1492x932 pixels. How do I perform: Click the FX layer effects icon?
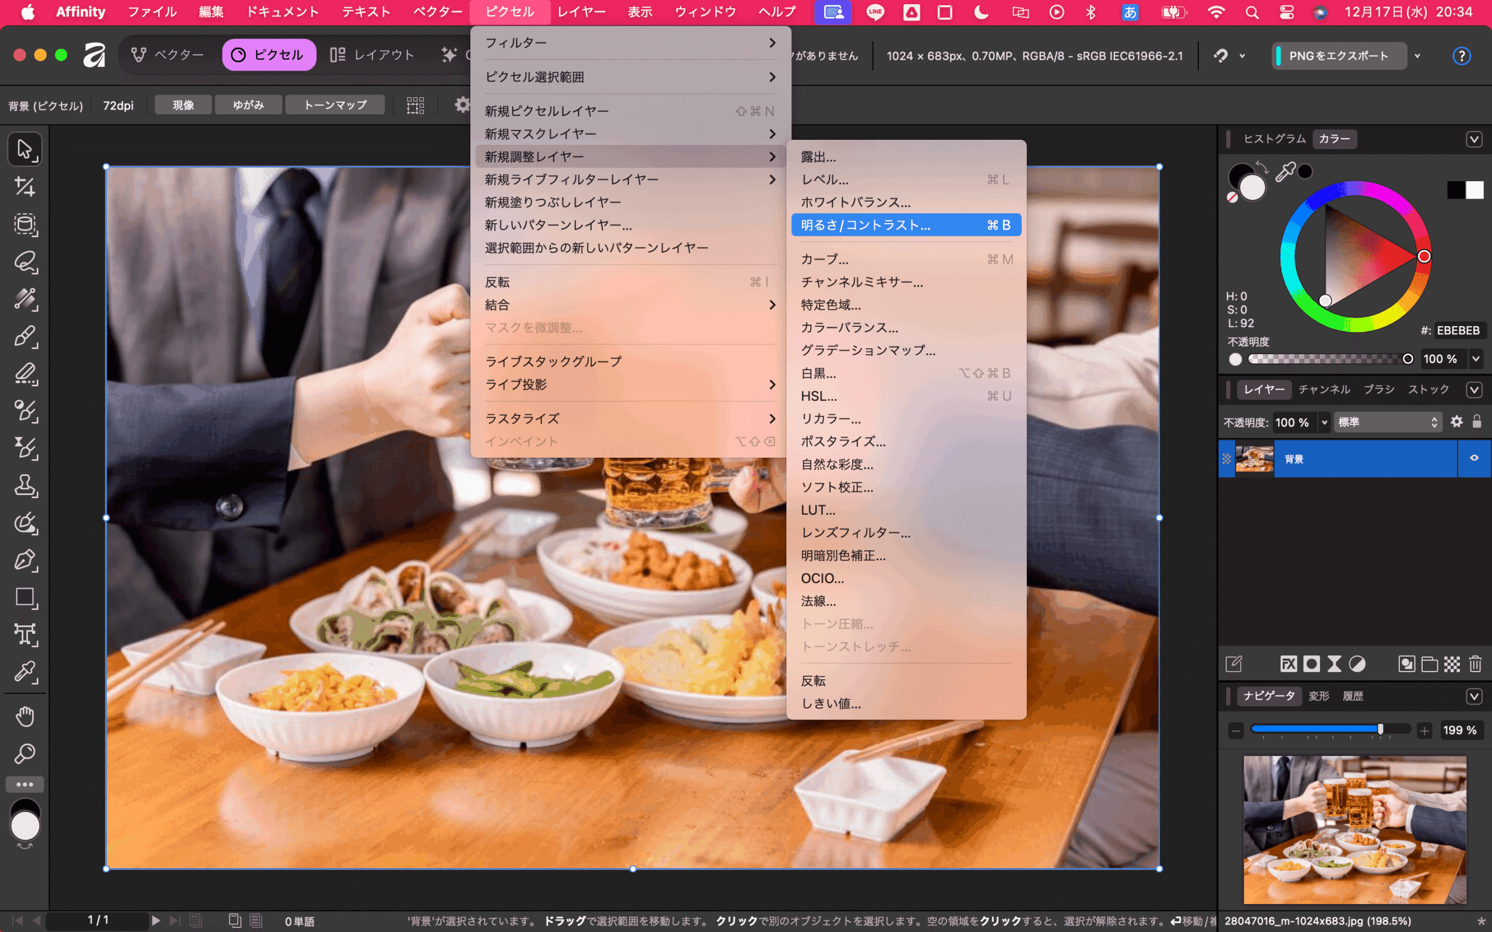[x=1288, y=664]
